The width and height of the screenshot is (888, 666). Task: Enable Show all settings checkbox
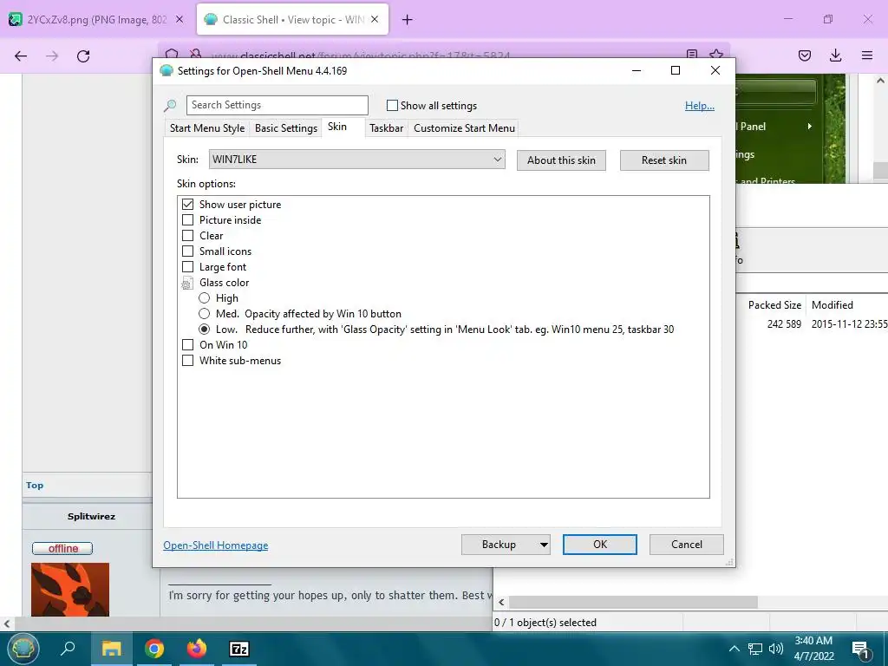click(x=392, y=105)
